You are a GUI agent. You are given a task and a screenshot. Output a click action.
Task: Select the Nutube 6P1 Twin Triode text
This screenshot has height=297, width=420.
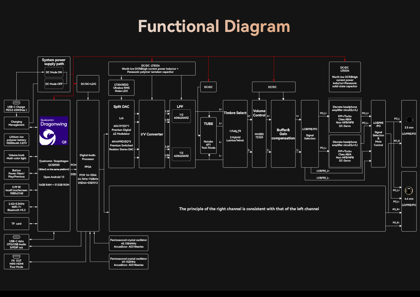[208, 144]
